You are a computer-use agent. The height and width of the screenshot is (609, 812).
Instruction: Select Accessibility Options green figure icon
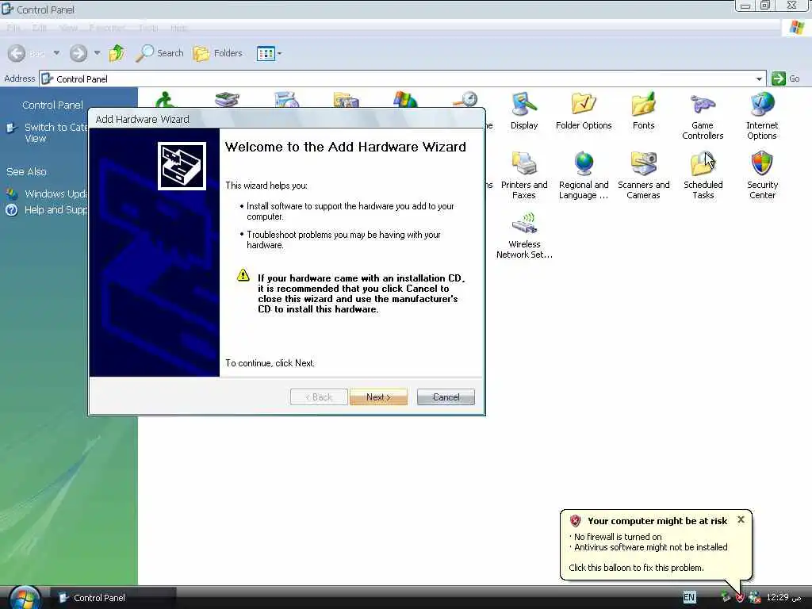click(167, 99)
